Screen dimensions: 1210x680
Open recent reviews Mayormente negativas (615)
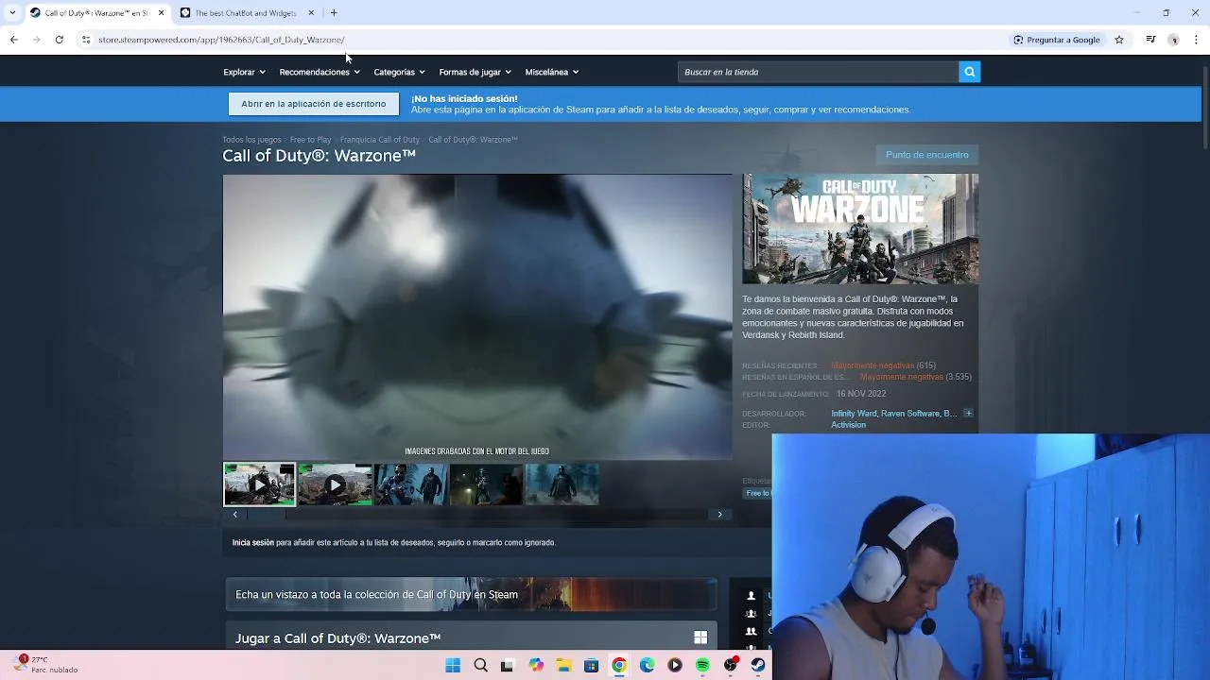tap(883, 365)
